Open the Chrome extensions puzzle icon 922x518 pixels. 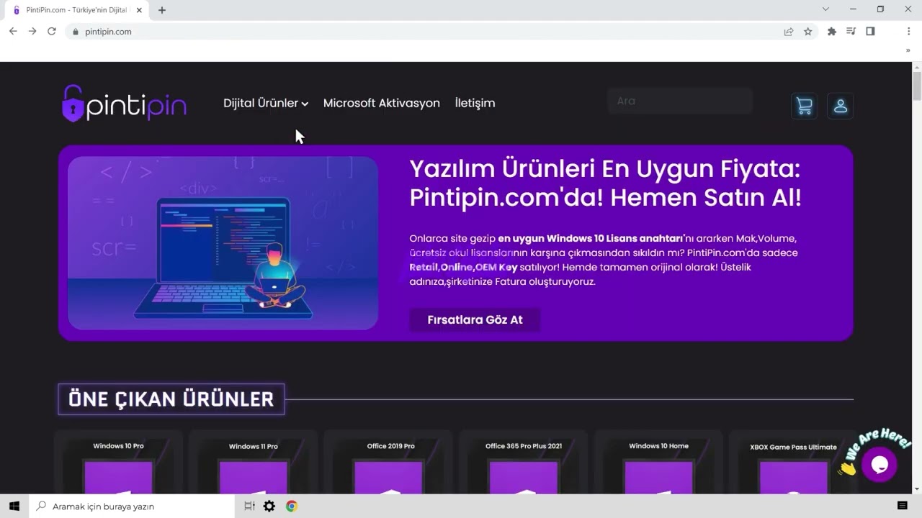tap(832, 32)
